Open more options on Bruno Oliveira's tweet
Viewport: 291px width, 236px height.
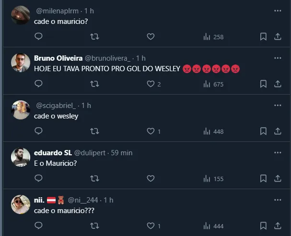(x=278, y=58)
